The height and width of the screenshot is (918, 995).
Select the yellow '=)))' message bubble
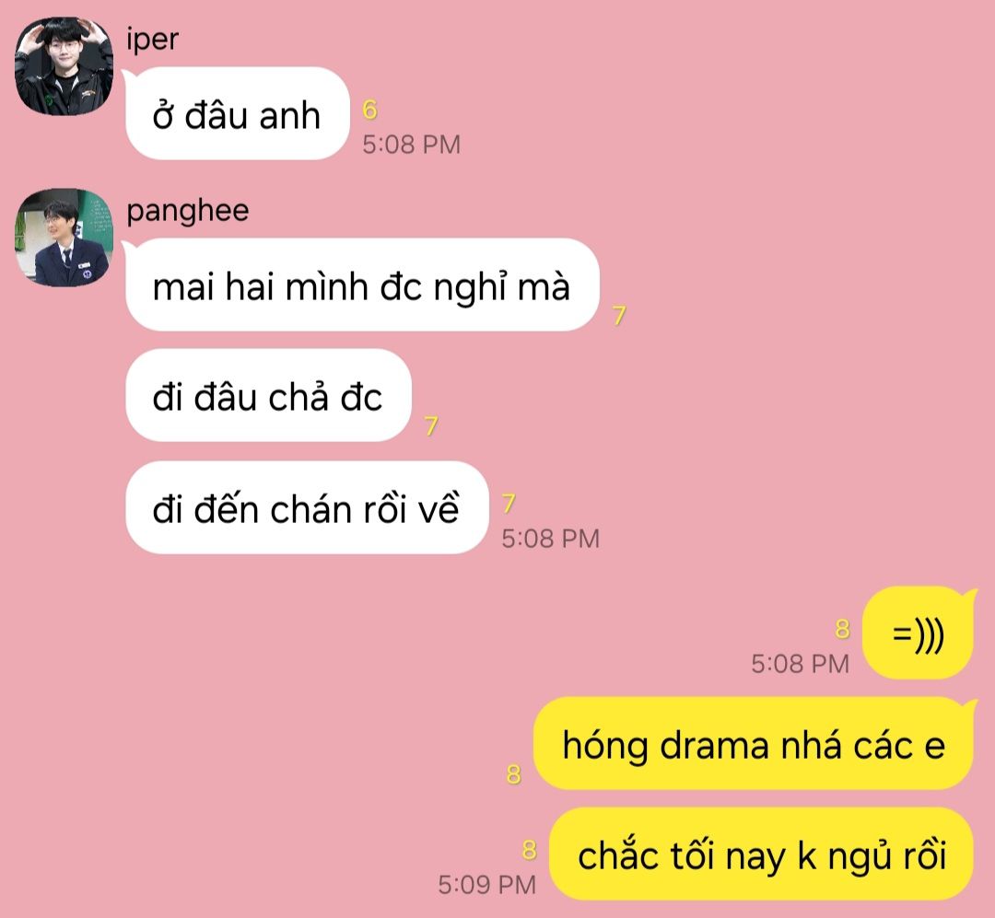(x=918, y=633)
